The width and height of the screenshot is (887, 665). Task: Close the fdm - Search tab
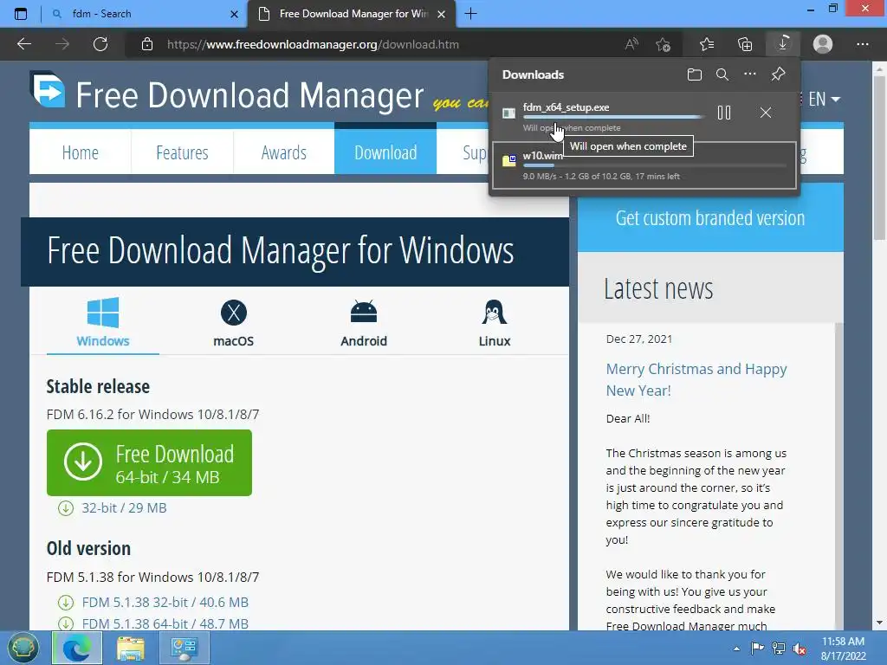[234, 14]
